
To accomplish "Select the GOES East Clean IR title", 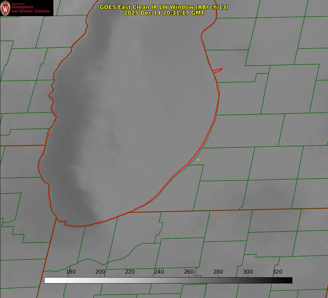I will (164, 7).
